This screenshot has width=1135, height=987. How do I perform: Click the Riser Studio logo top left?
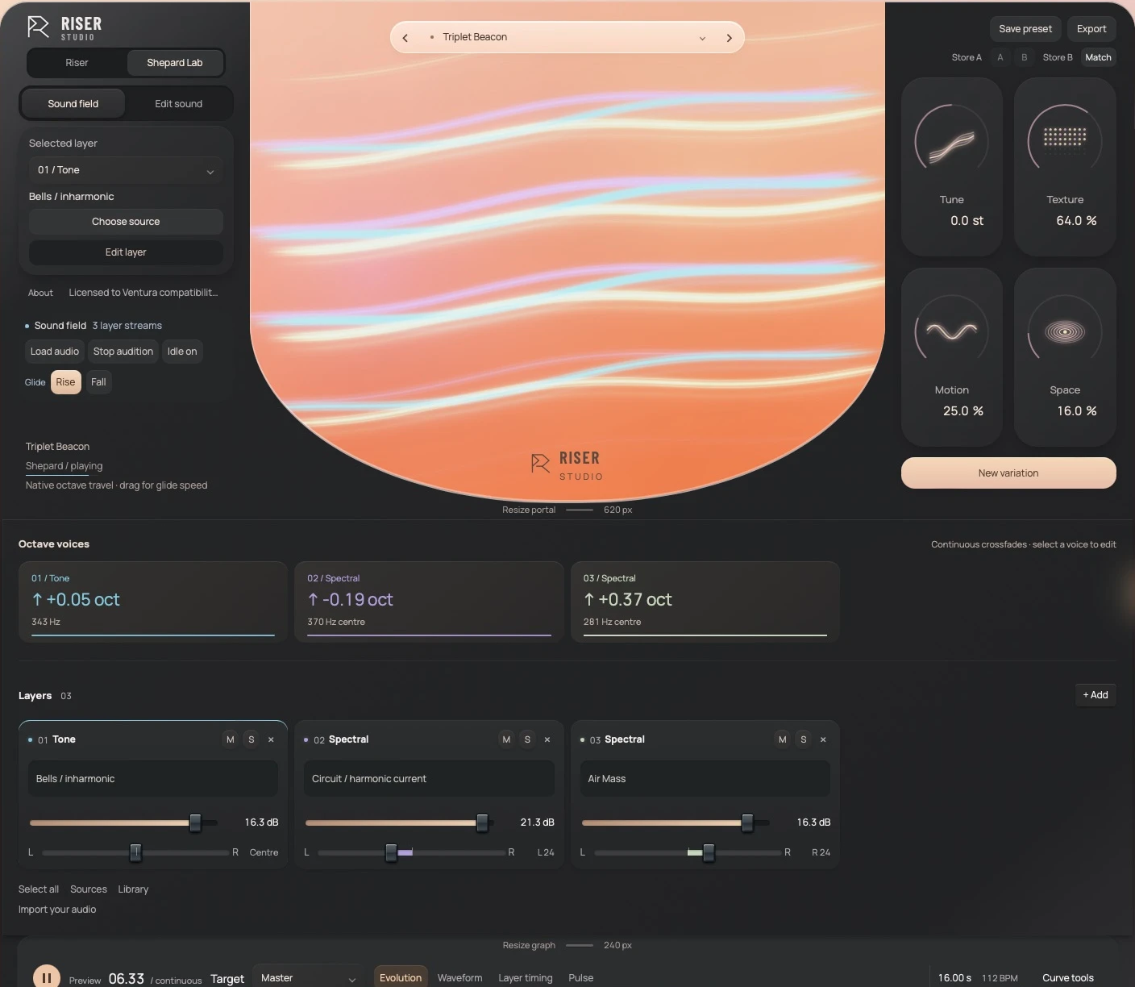[x=64, y=27]
